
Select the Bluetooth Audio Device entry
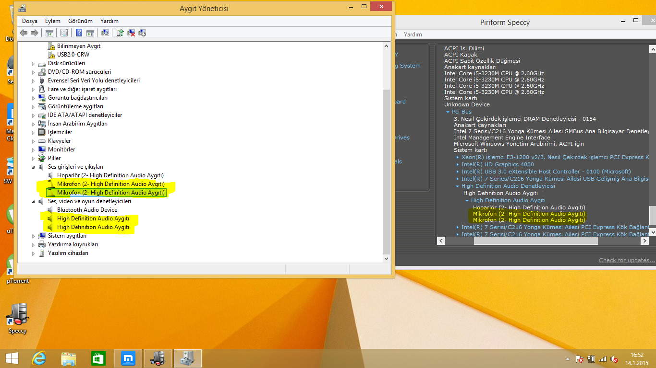point(87,210)
